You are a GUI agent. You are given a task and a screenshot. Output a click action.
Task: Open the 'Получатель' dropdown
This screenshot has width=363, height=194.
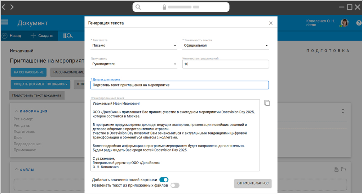tap(134, 64)
